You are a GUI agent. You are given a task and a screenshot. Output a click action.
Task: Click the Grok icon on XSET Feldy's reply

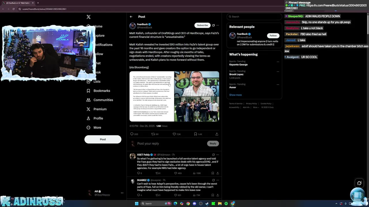click(213, 155)
